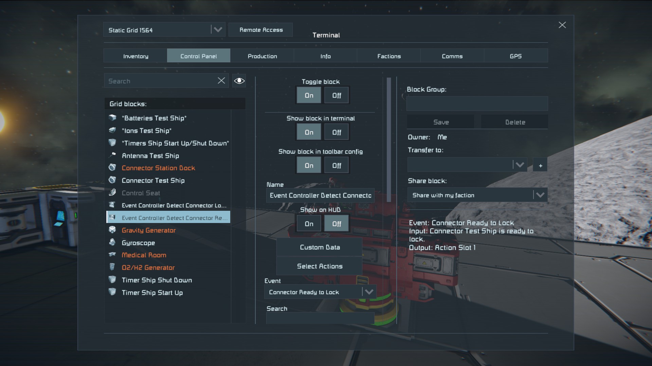Select Timer Ship Shut Down in block list
This screenshot has width=652, height=366.
click(168, 280)
